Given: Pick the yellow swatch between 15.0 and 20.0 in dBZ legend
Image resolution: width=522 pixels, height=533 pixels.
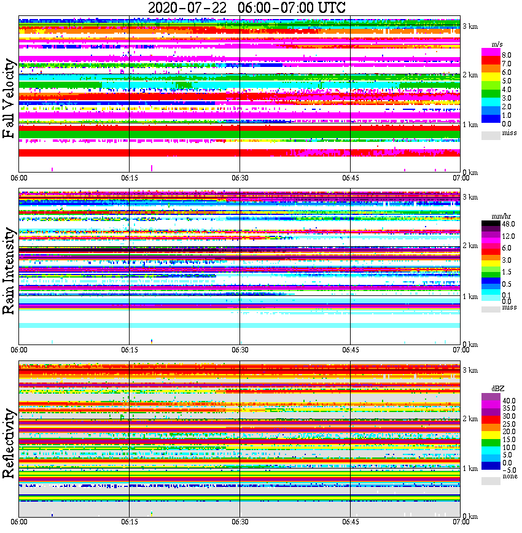Looking at the screenshot, I should tap(491, 435).
